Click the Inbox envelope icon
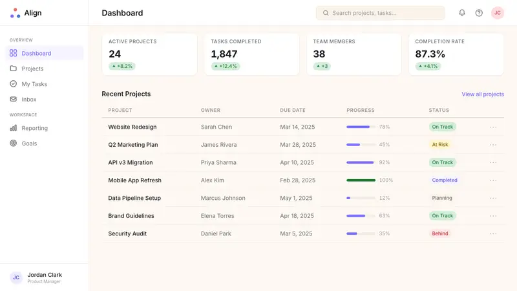 (13, 99)
